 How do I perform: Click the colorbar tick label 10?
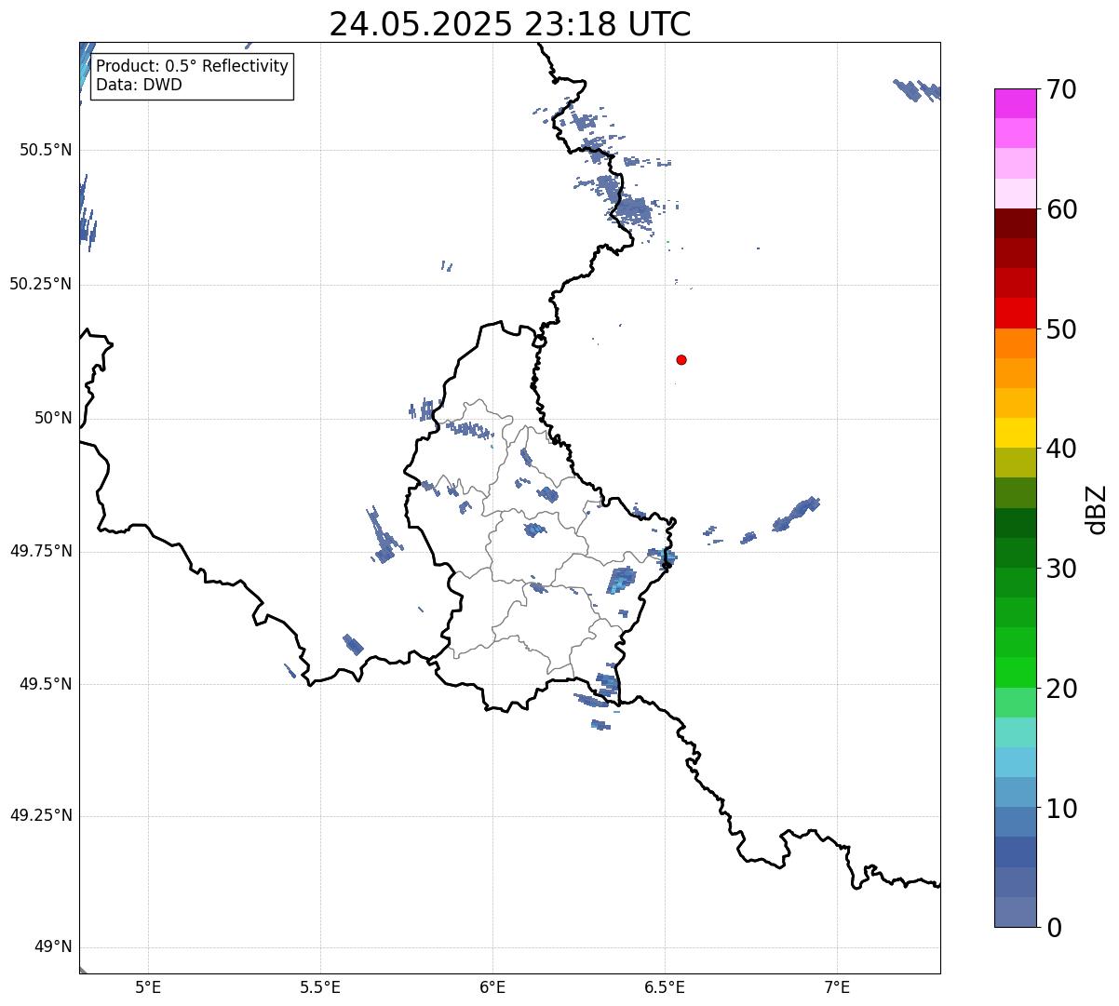tap(1061, 809)
